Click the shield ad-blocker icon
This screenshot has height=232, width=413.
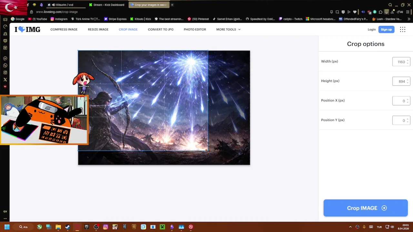point(343,12)
